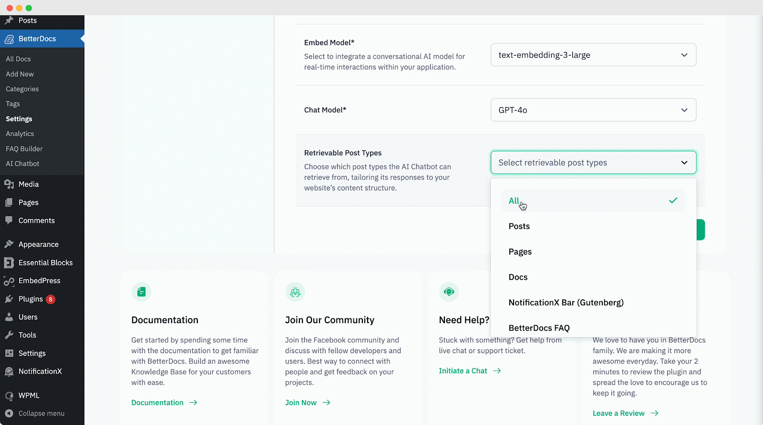Select BetterDocs FAQ option
This screenshot has height=425, width=763.
point(593,328)
